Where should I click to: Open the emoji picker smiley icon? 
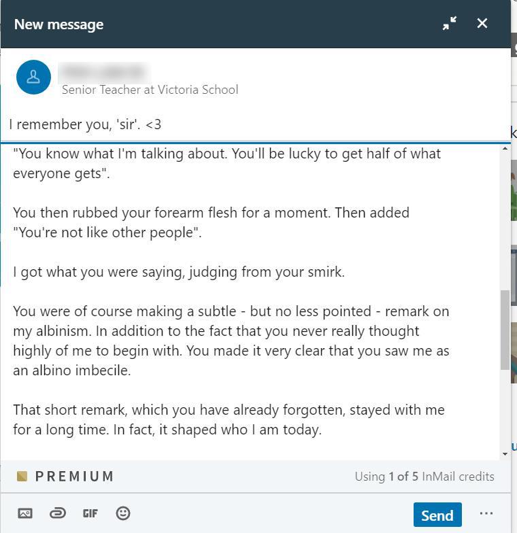click(x=122, y=513)
